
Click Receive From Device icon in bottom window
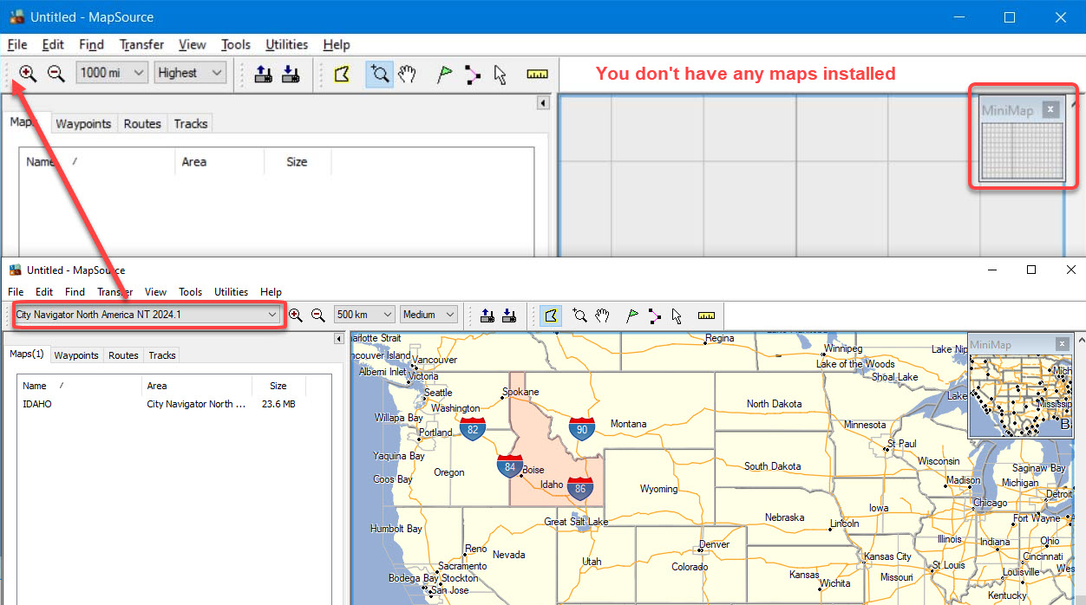509,316
